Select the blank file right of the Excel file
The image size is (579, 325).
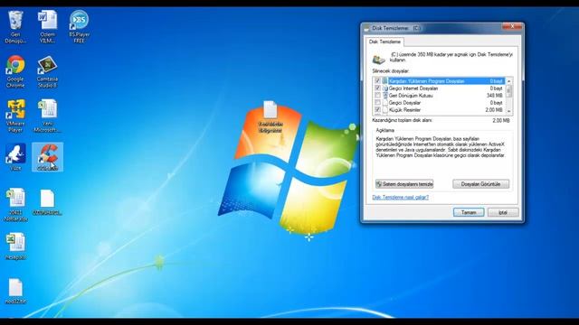click(47, 202)
